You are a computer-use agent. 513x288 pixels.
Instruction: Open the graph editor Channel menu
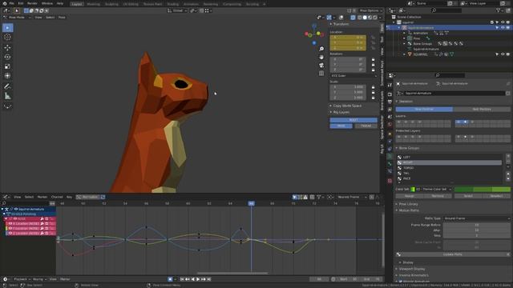(57, 197)
